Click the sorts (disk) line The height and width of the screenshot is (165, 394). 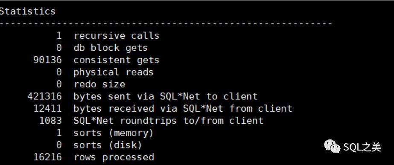[x=99, y=145]
